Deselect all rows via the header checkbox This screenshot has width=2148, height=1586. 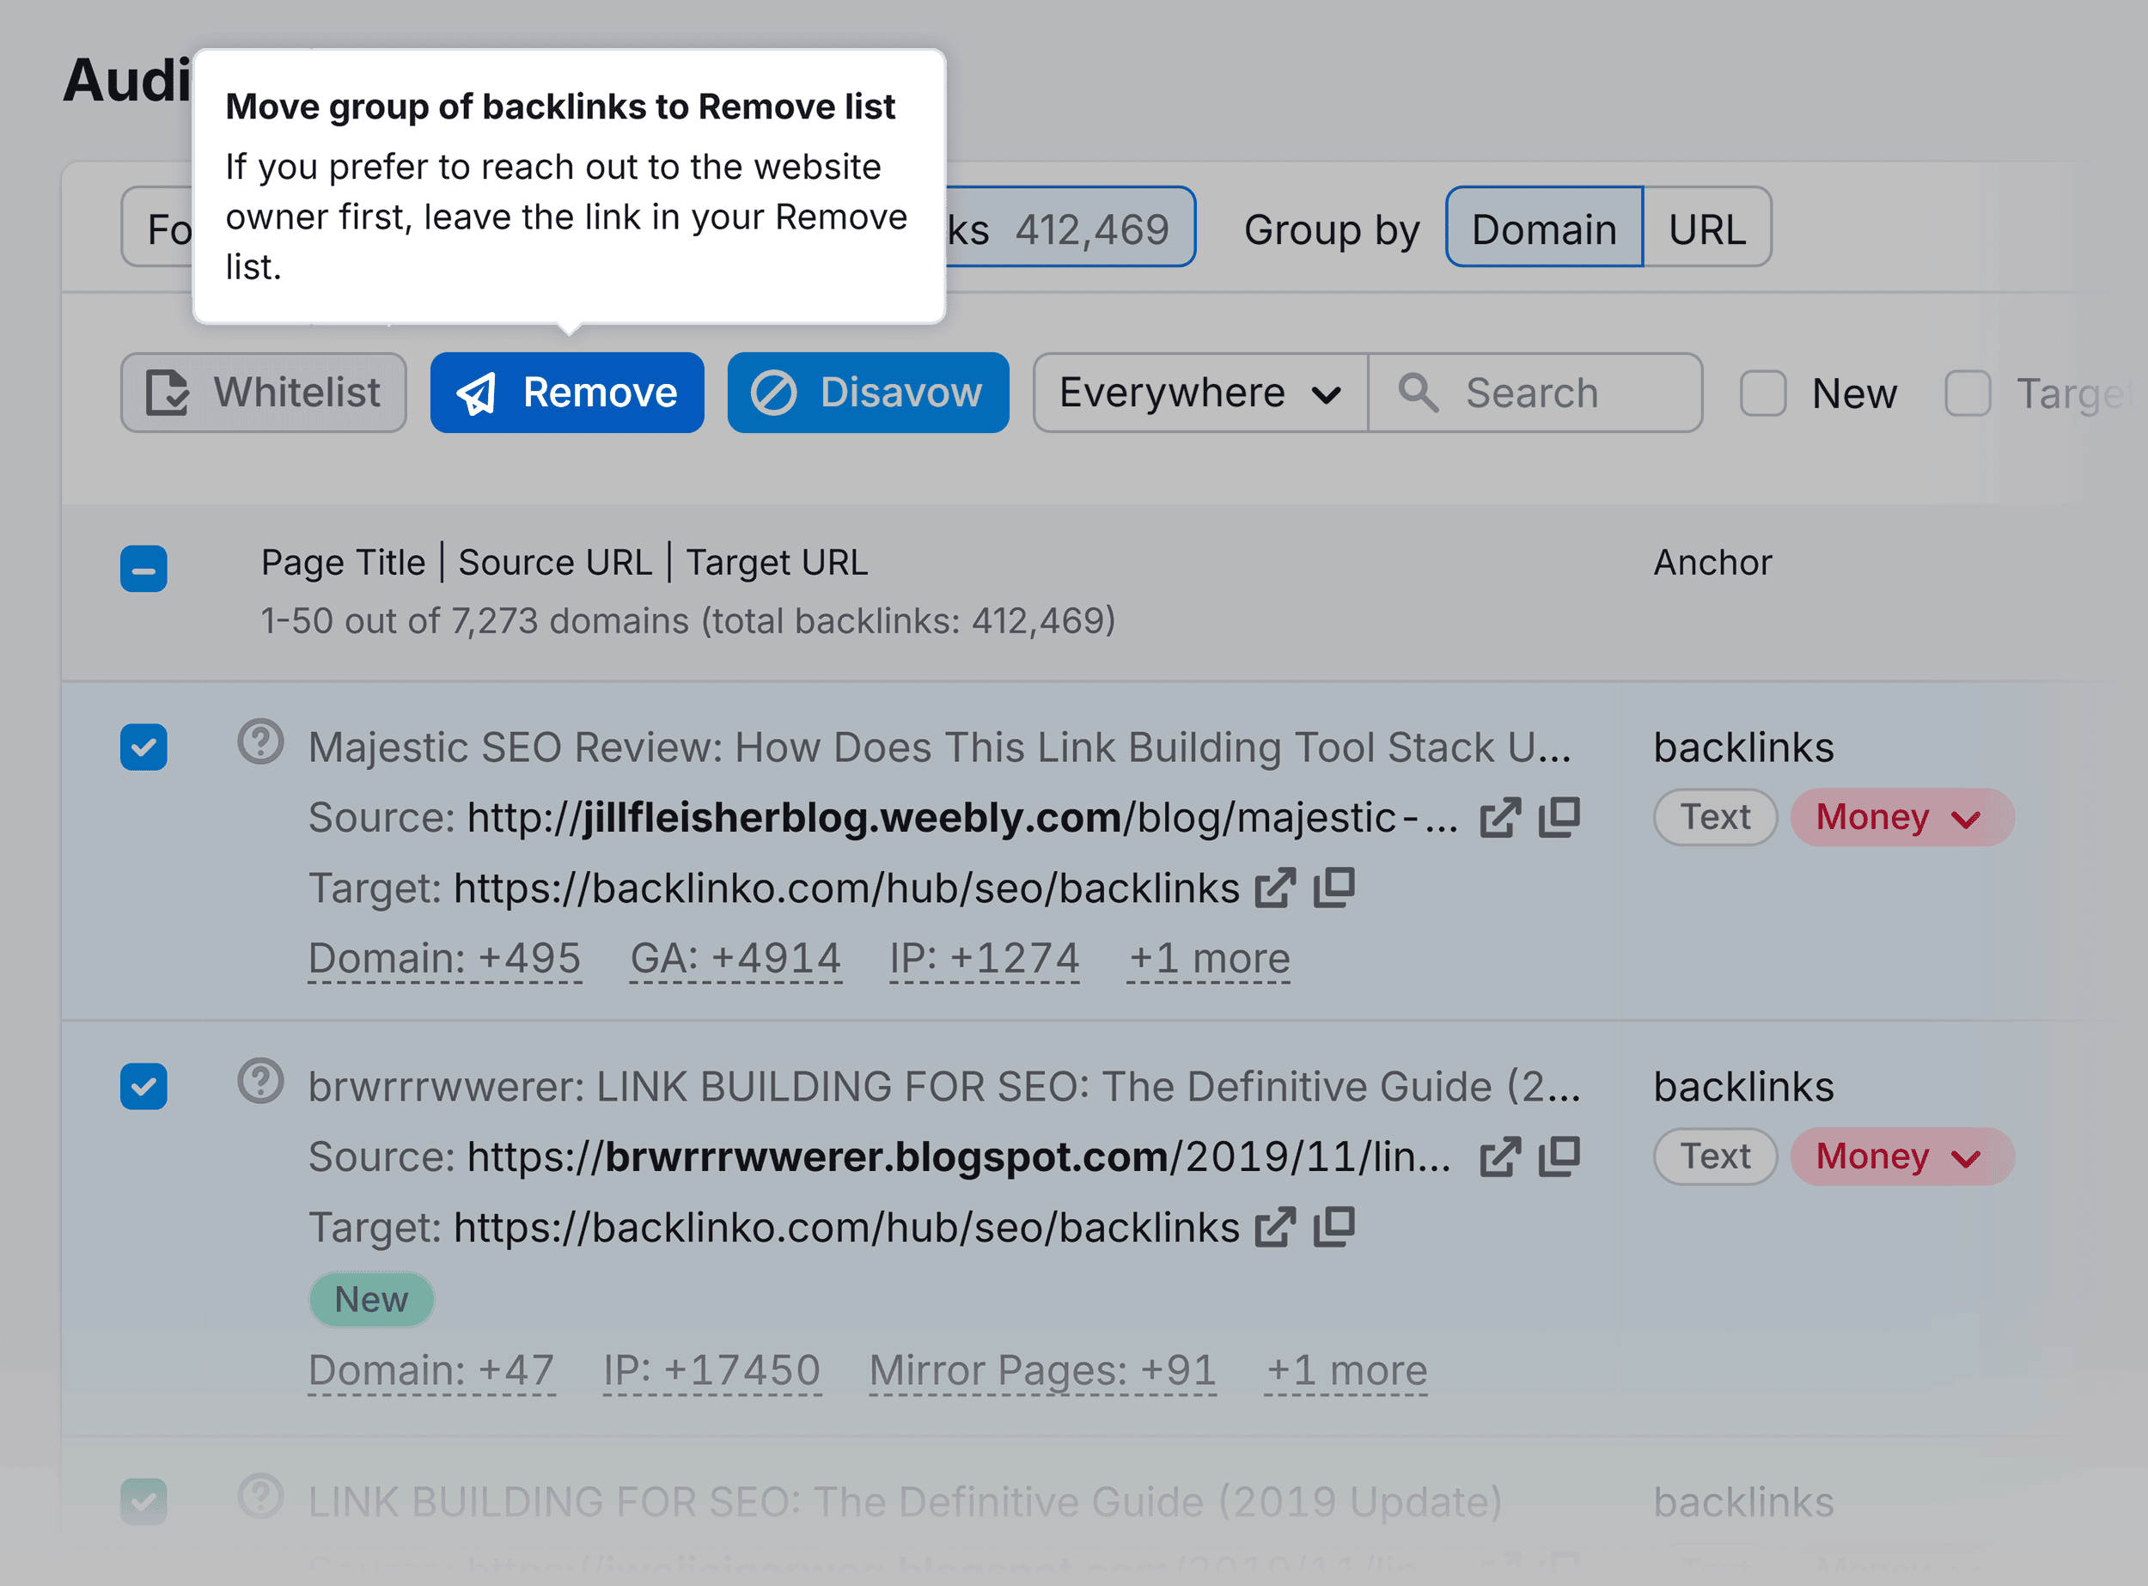click(144, 569)
